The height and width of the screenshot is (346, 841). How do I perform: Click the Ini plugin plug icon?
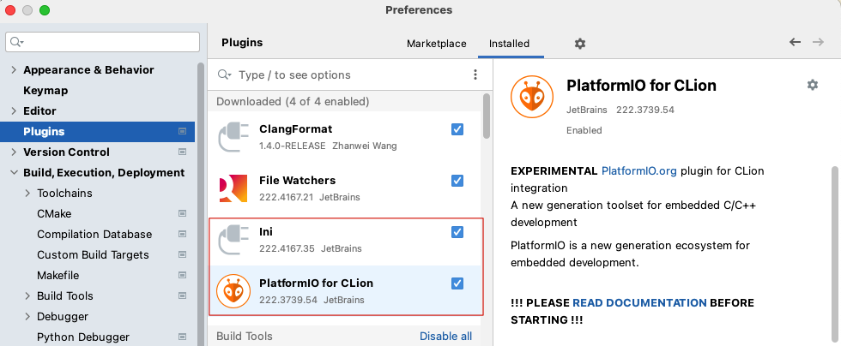tap(233, 240)
